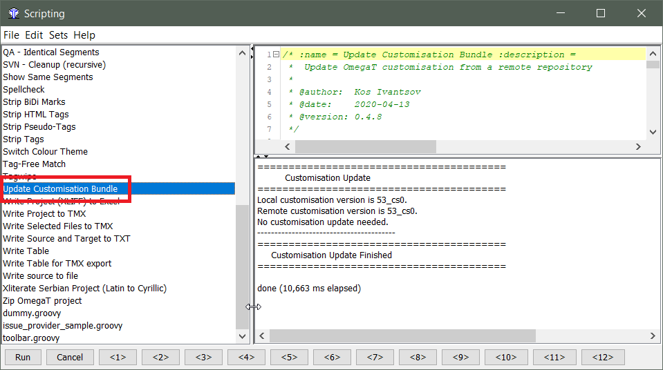Click code editor scroll up arrow

[x=653, y=54]
